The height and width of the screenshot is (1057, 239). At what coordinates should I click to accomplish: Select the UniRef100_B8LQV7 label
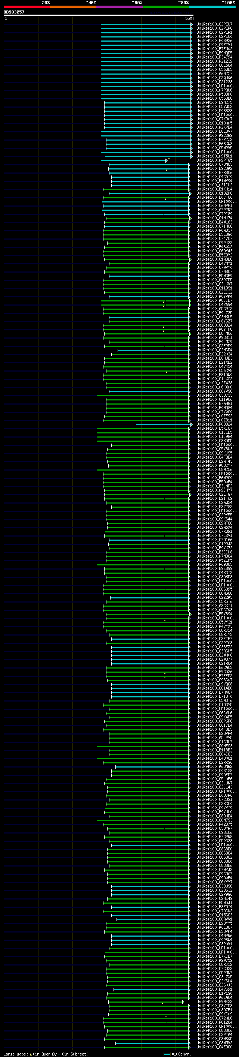(214, 131)
